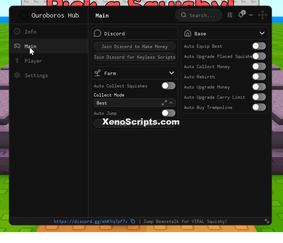Click the person icon next to Player
Screen dimensions: 283x243
click(17, 60)
